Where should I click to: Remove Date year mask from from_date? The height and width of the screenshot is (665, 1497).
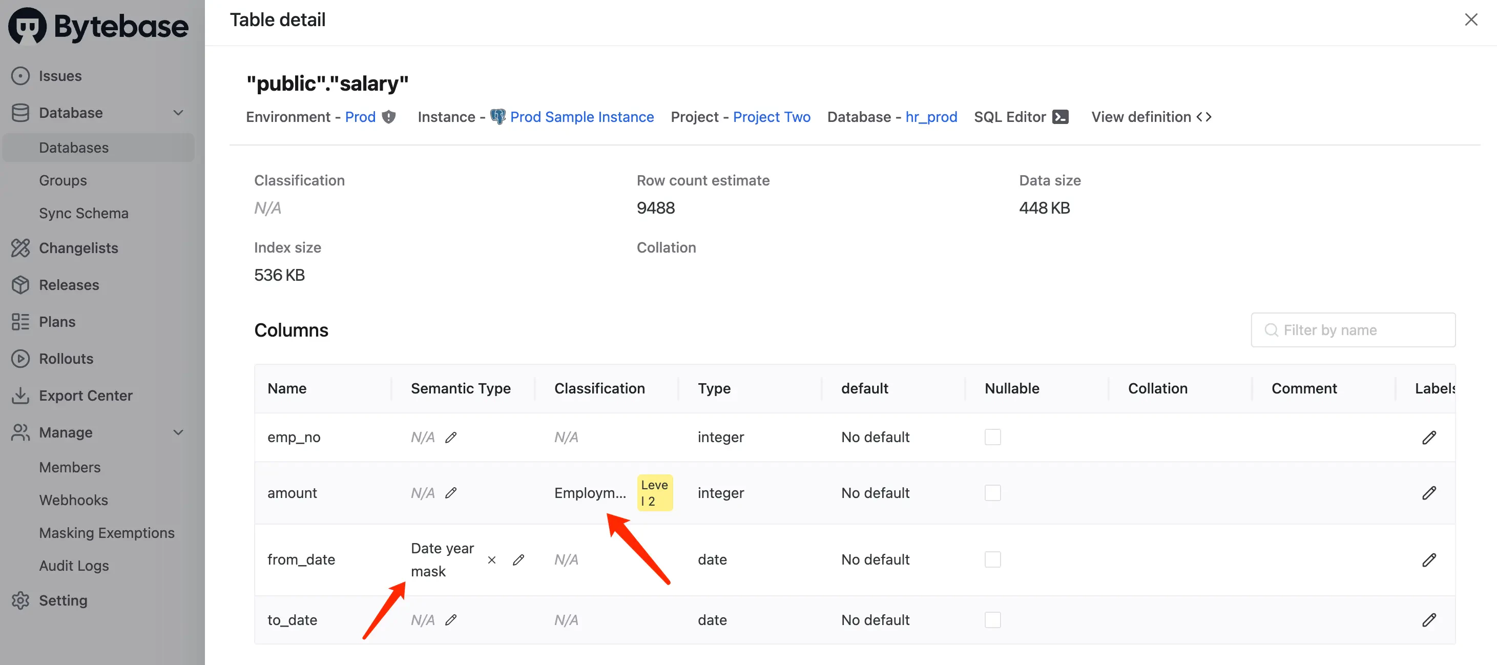(492, 560)
